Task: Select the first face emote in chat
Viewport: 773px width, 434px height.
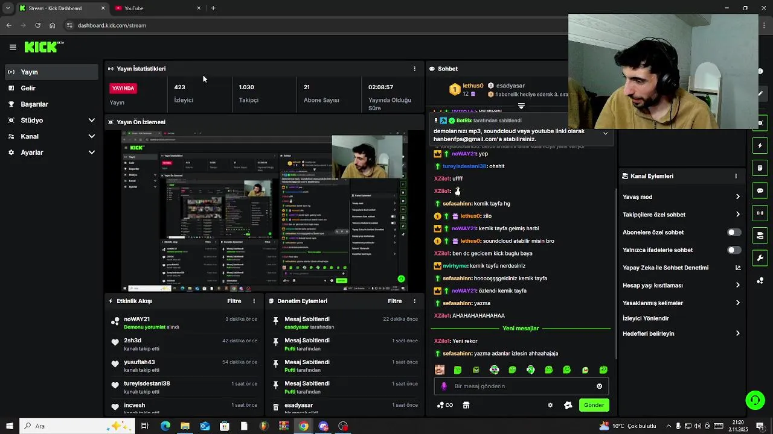Action: [440, 370]
